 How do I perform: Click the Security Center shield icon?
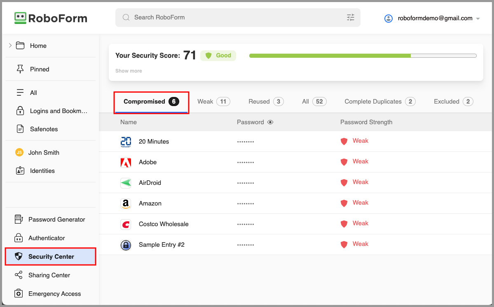click(x=19, y=256)
